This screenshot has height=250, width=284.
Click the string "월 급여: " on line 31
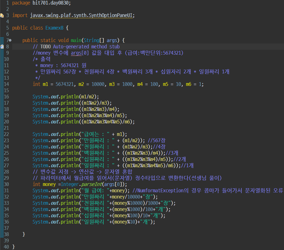click(95, 191)
